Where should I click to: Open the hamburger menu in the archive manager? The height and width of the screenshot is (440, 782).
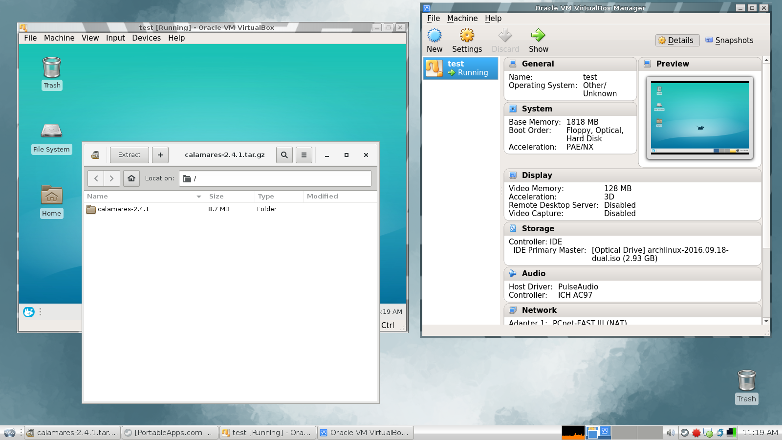[304, 155]
